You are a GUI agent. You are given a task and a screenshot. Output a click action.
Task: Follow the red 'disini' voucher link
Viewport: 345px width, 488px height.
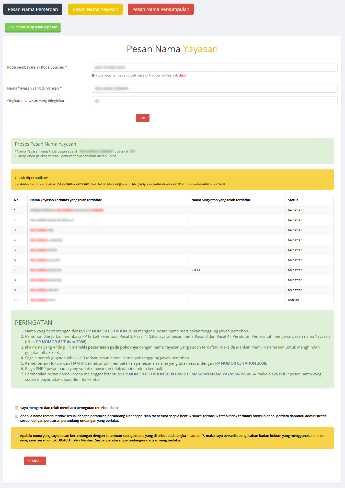(183, 75)
